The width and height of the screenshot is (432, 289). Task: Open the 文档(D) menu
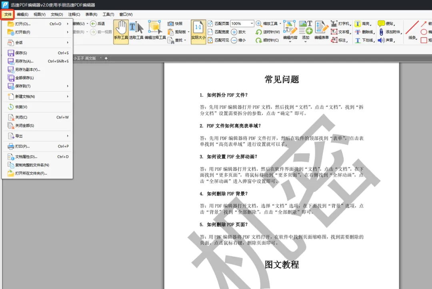pos(57,14)
